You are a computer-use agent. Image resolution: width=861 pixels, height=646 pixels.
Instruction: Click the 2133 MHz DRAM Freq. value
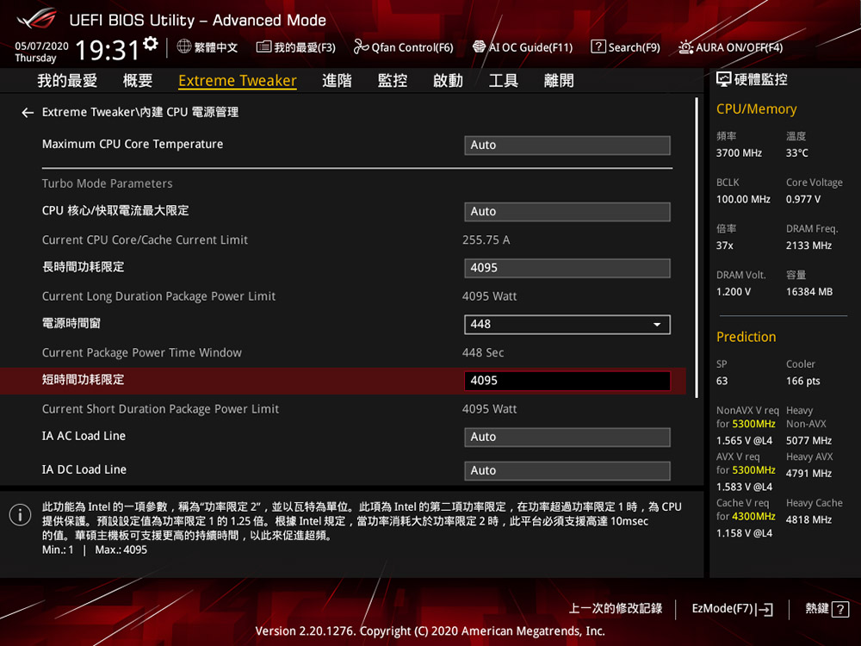(808, 245)
